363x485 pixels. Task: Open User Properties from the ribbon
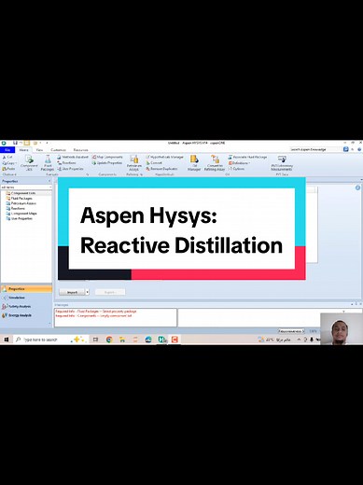(x=70, y=169)
